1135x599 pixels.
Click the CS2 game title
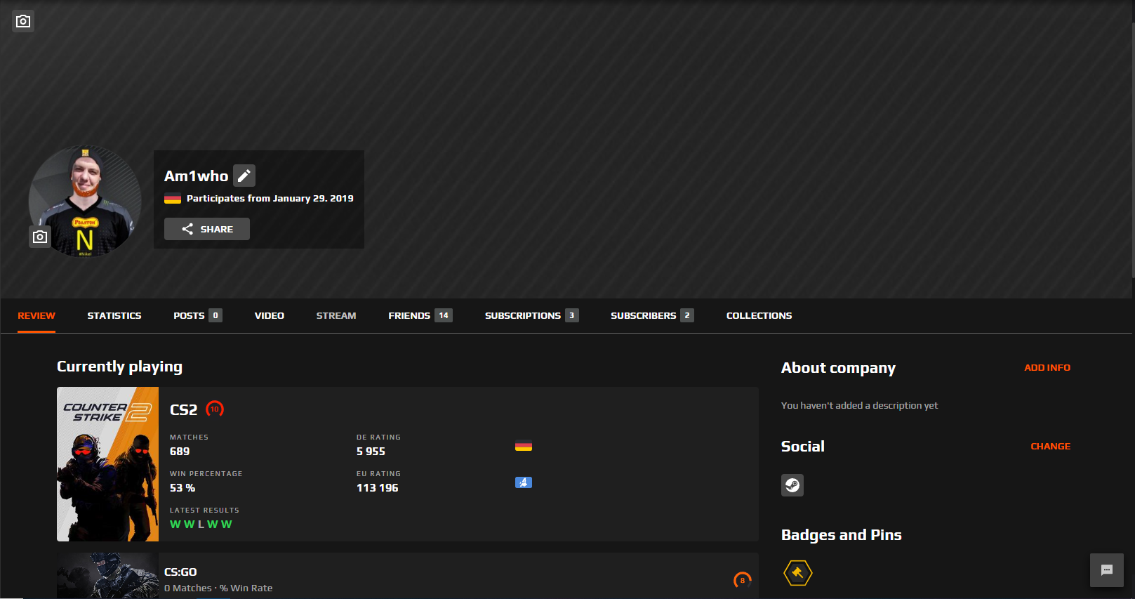click(184, 410)
